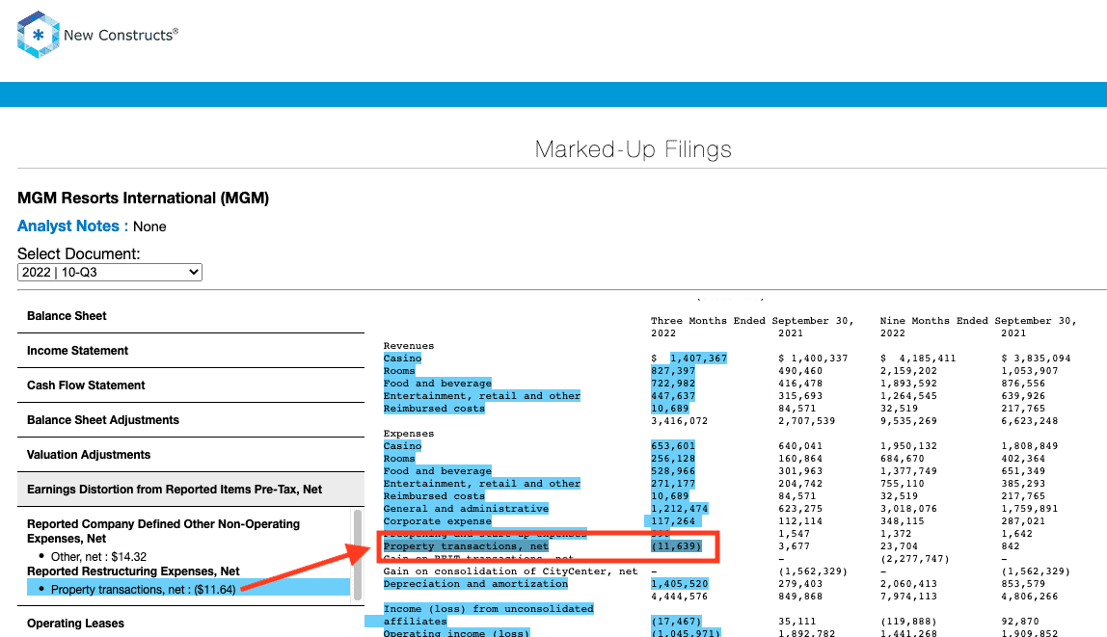The width and height of the screenshot is (1107, 637).
Task: Click General and administrative value 1,212,474
Action: tap(679, 509)
